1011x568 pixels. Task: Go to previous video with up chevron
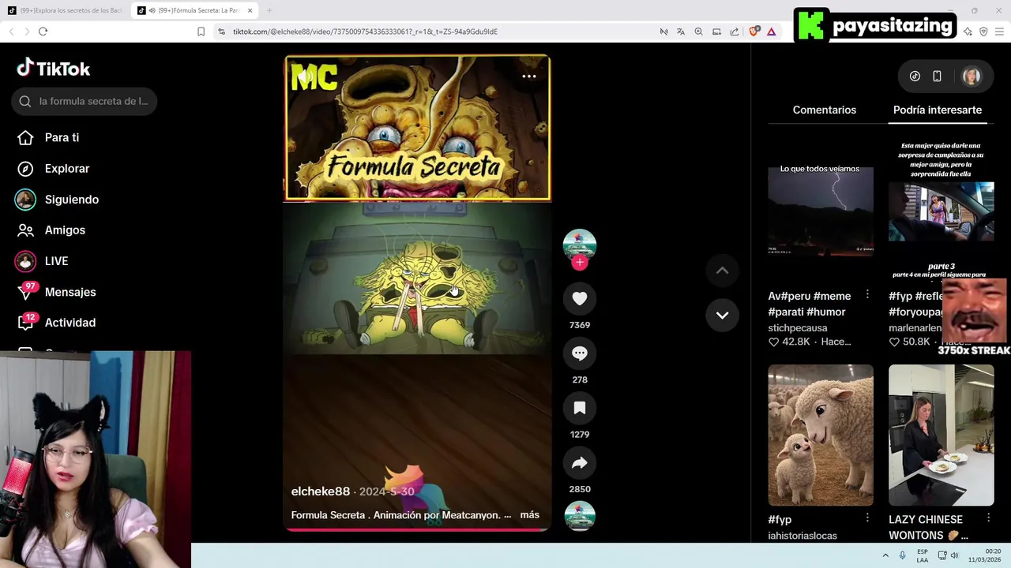point(722,271)
